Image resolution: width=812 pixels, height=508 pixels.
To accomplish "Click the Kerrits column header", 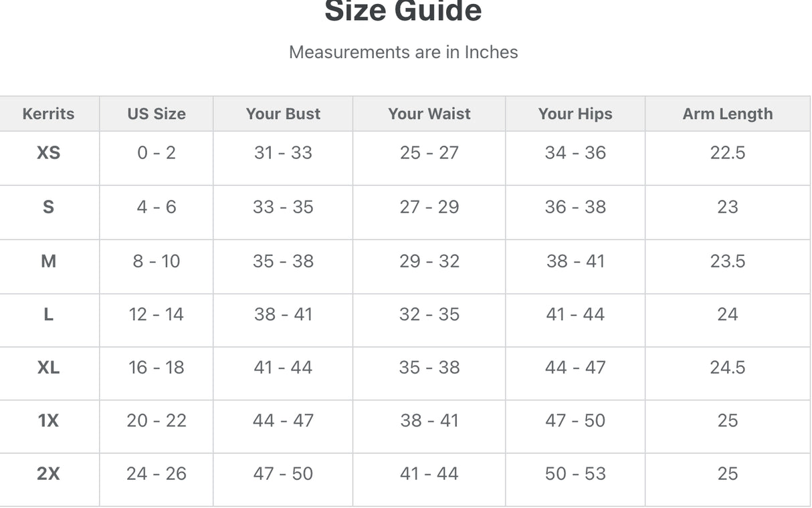I will (48, 114).
